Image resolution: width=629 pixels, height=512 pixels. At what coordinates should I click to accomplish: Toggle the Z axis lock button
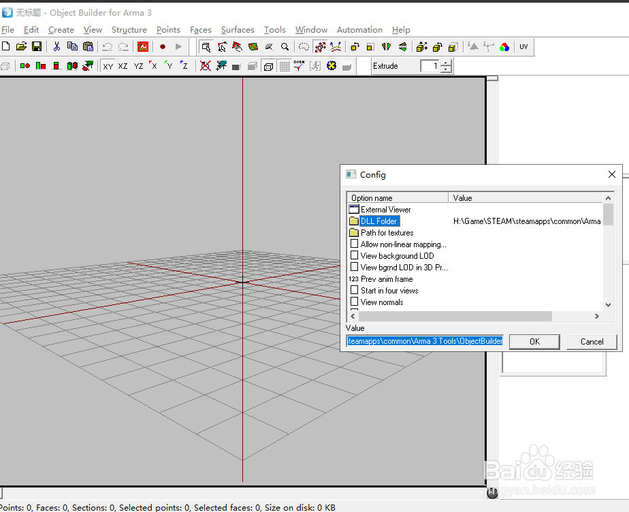click(x=184, y=66)
